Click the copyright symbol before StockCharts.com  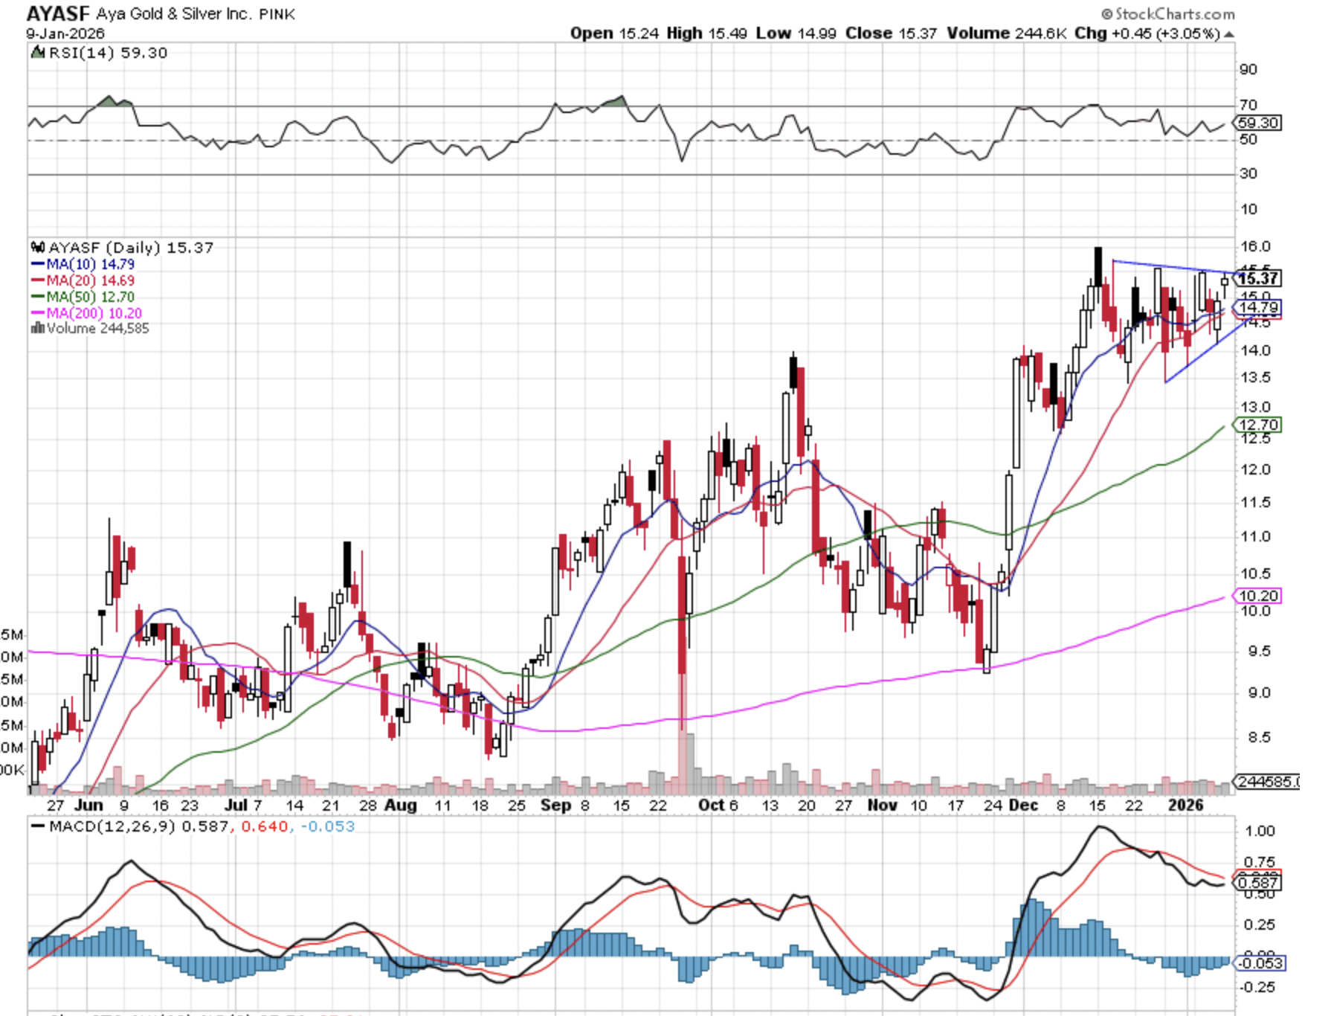[1106, 14]
